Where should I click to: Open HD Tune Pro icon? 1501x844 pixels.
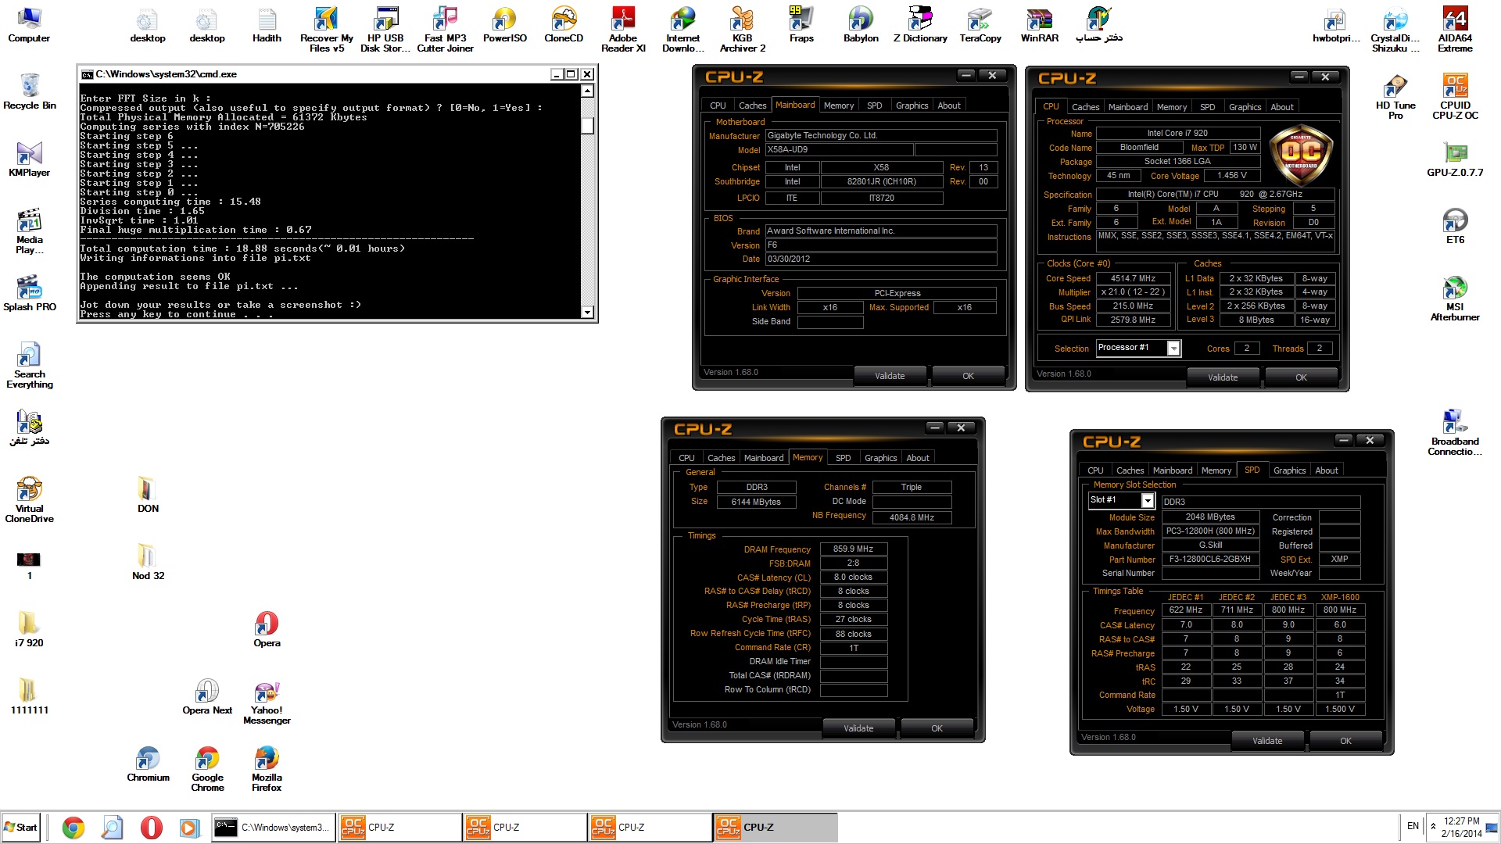point(1395,97)
